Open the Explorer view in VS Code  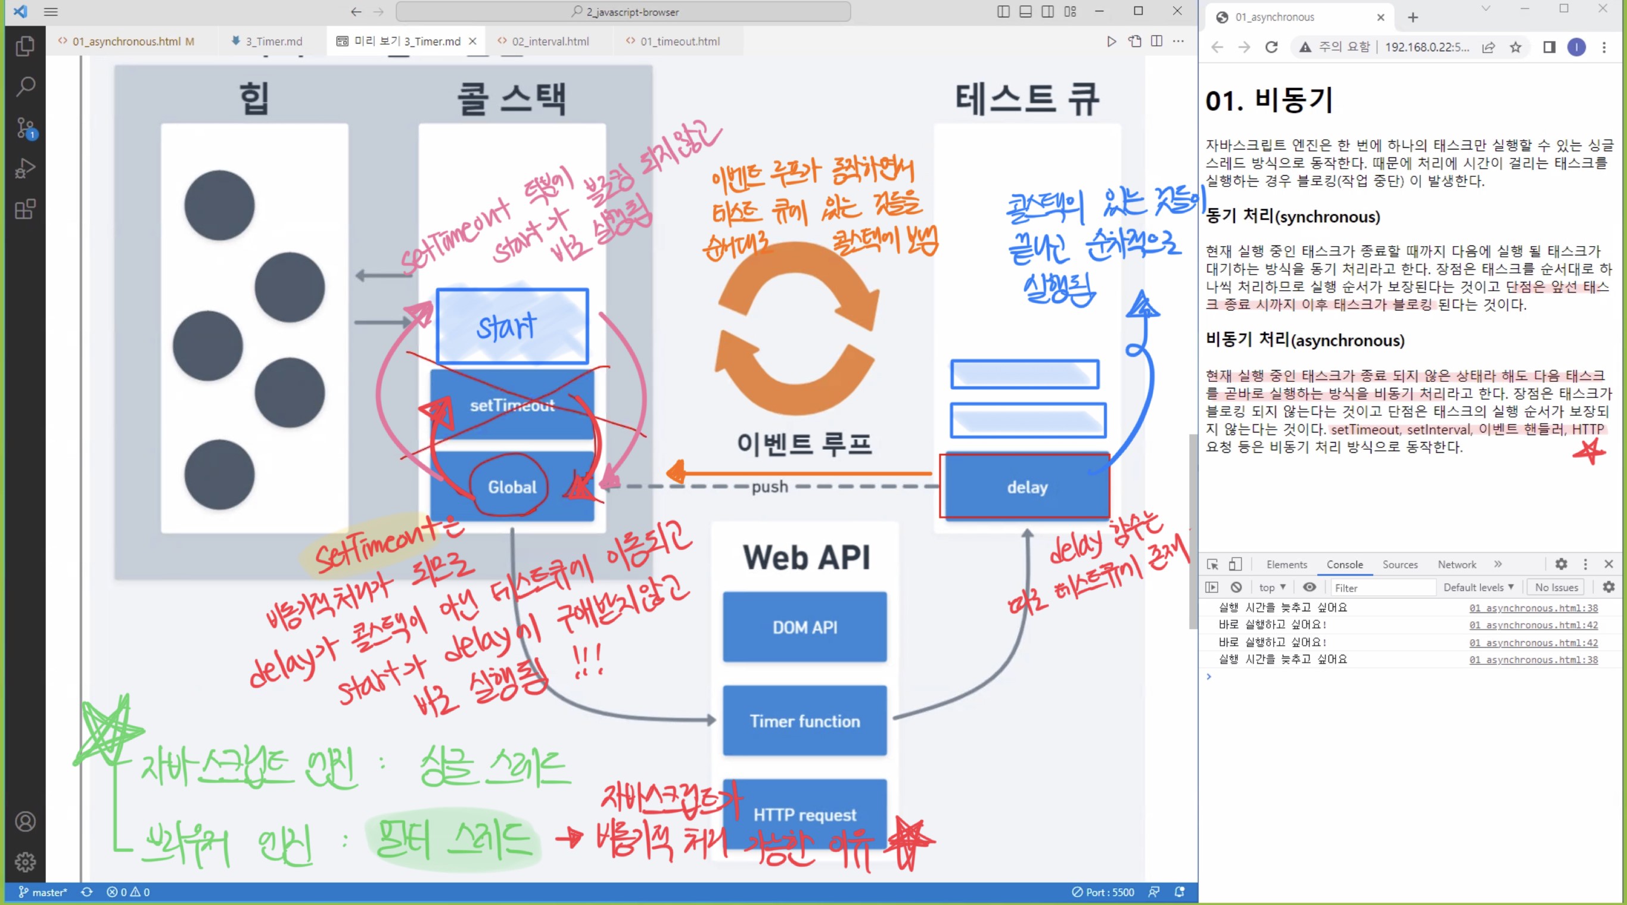tap(24, 46)
